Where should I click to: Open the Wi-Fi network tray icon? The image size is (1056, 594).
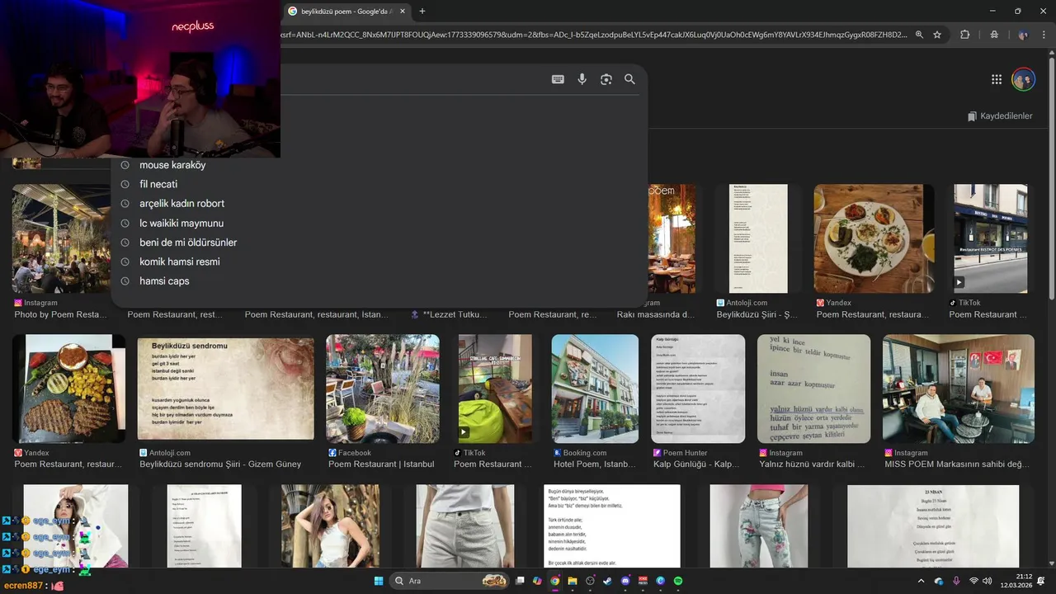click(974, 581)
